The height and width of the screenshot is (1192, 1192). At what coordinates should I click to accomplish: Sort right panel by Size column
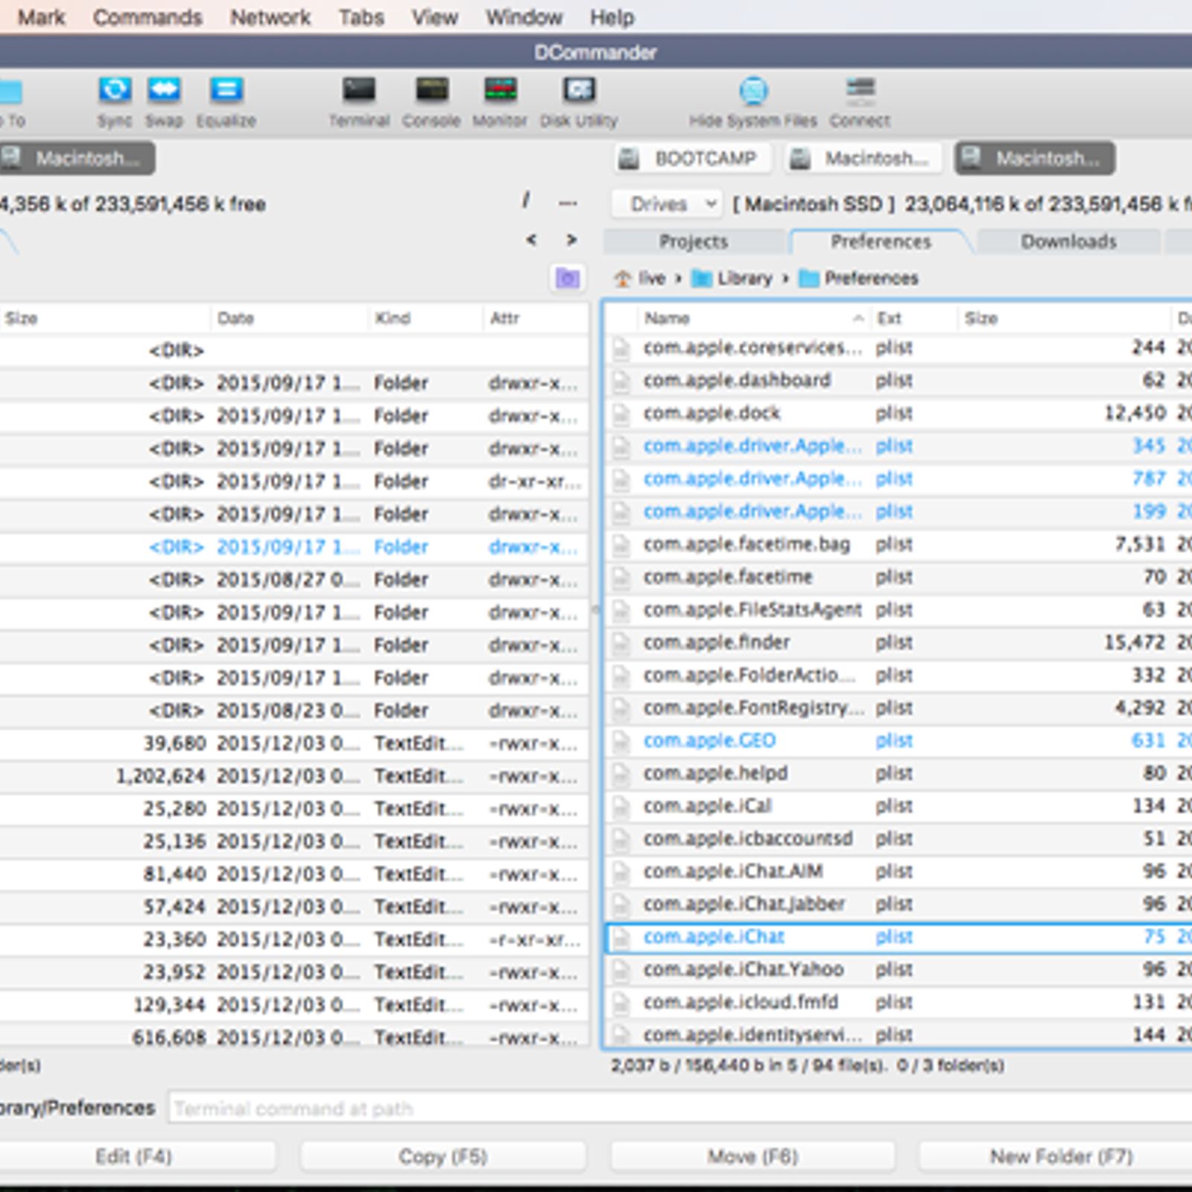point(1063,318)
